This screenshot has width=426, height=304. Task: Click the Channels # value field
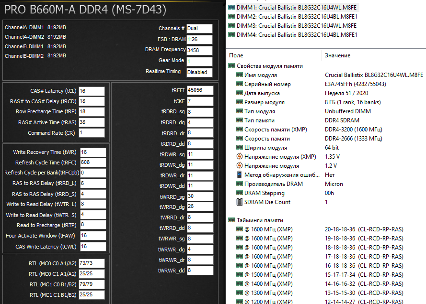pyautogui.click(x=199, y=29)
